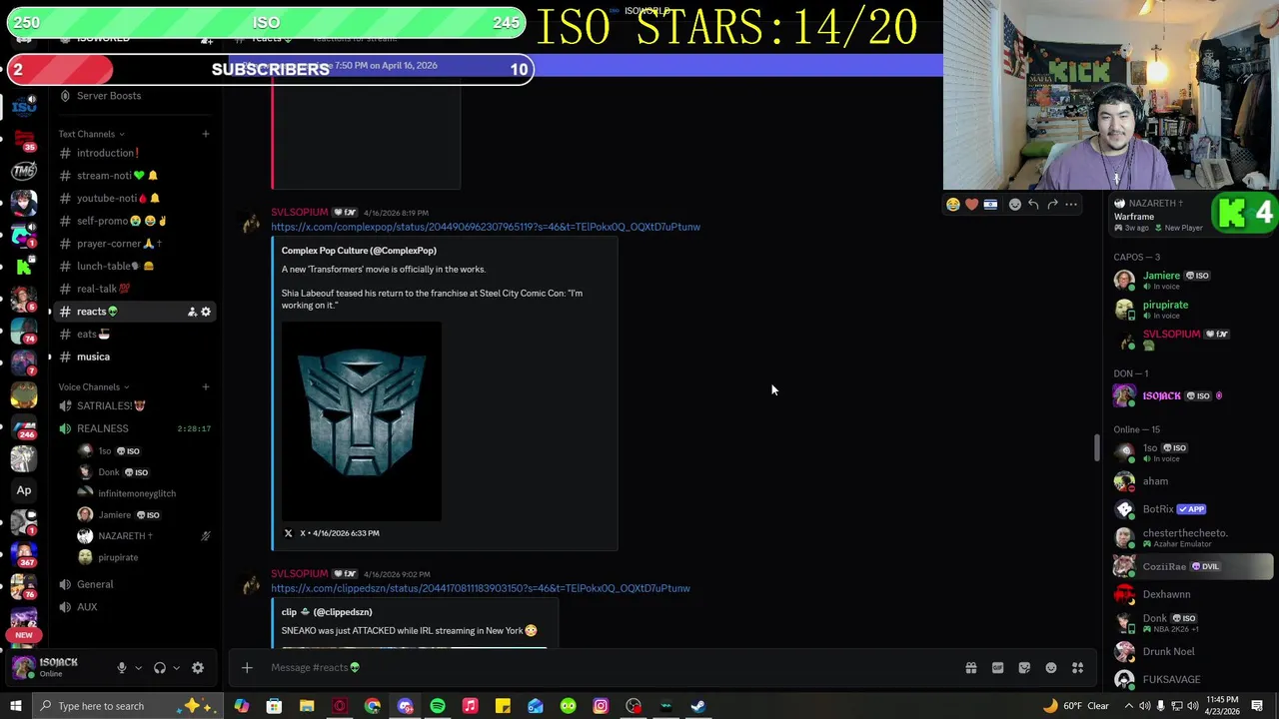Open clippedszn x.com status link
This screenshot has width=1279, height=719.
point(481,588)
